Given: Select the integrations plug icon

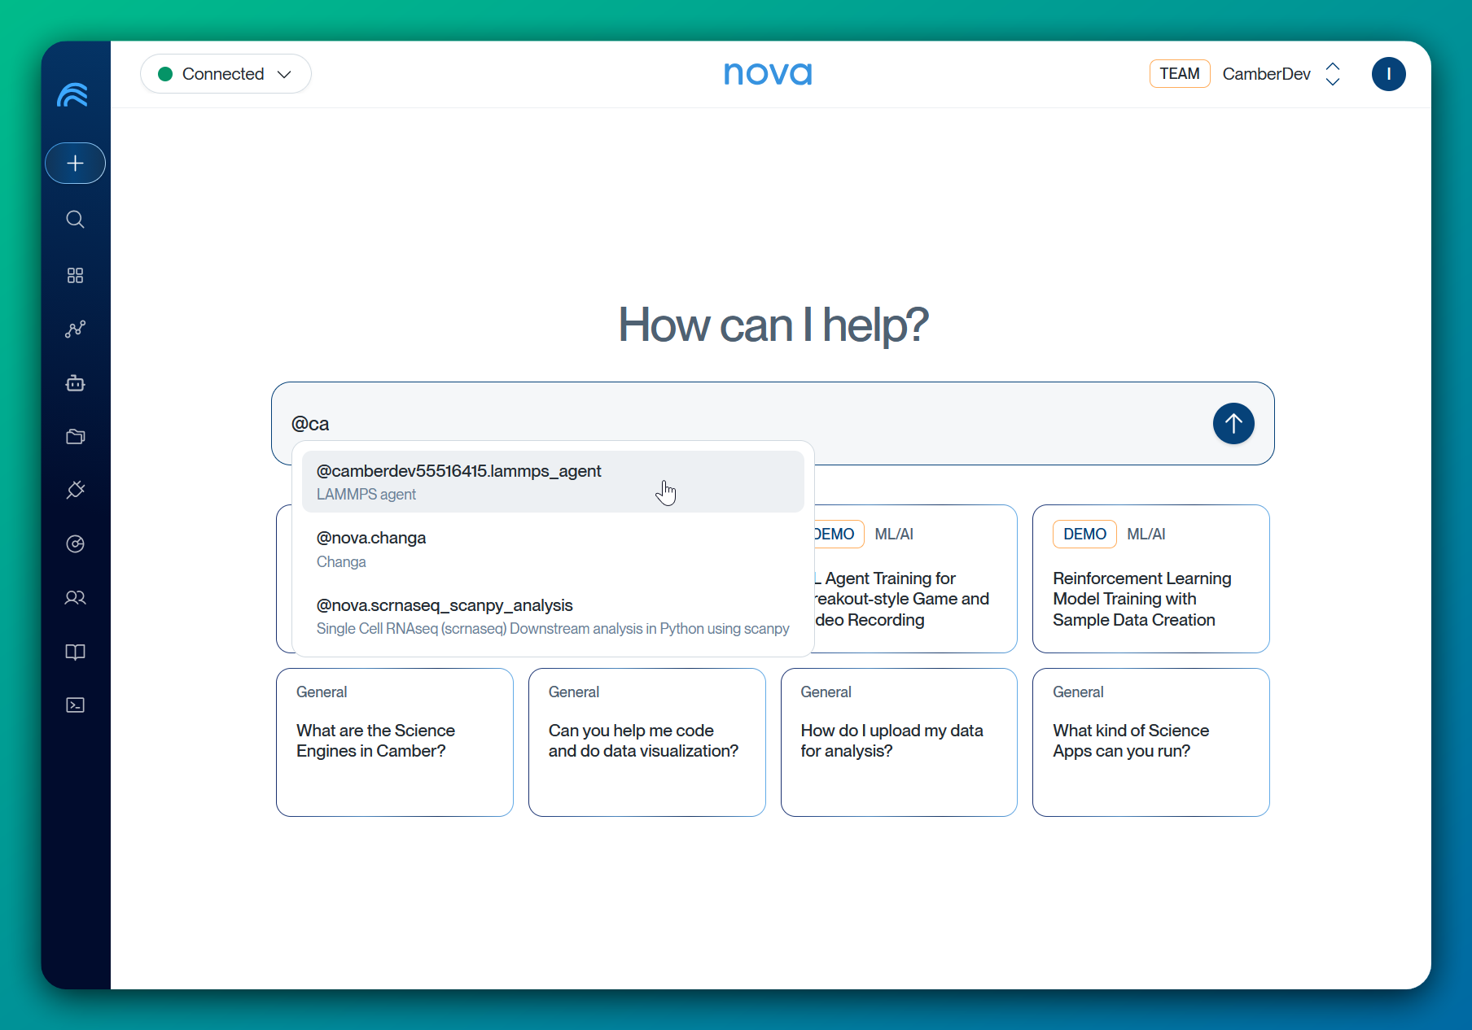Looking at the screenshot, I should 75,490.
